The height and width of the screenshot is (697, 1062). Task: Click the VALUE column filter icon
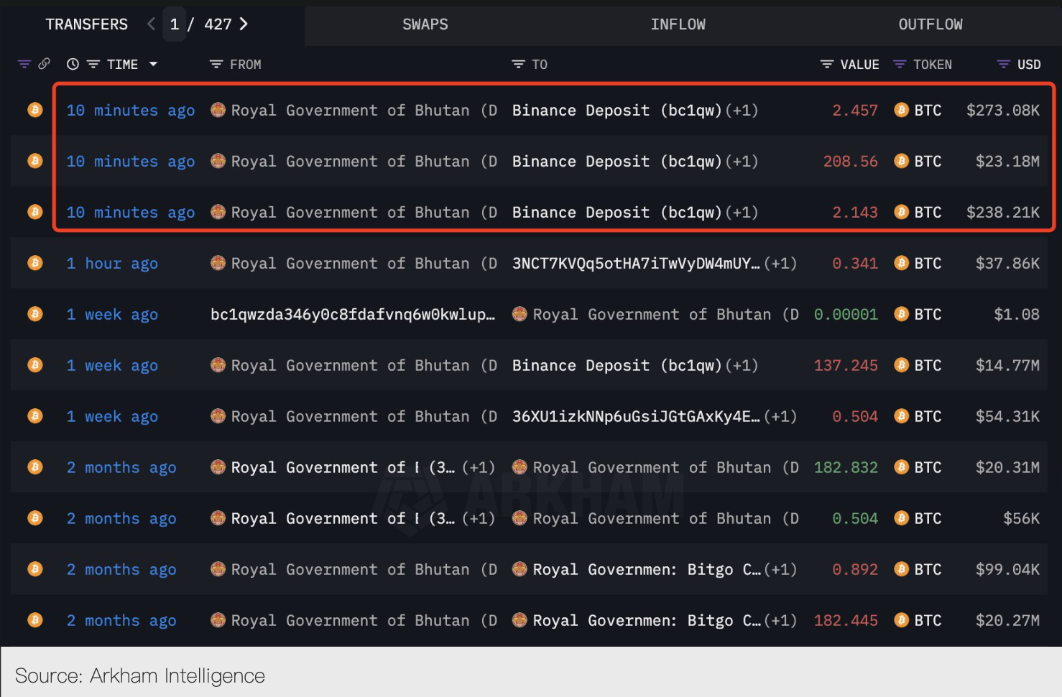click(x=827, y=65)
